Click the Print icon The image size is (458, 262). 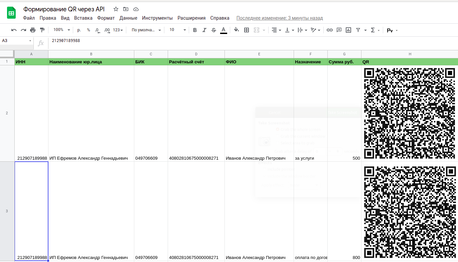[x=33, y=30]
